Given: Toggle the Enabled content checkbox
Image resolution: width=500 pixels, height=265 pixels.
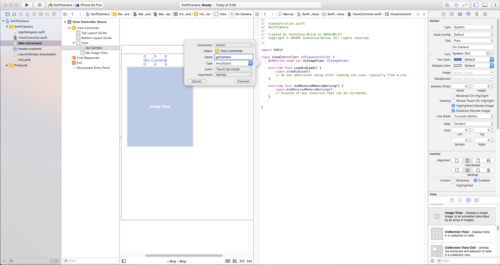Looking at the screenshot, I should pyautogui.click(x=475, y=180).
